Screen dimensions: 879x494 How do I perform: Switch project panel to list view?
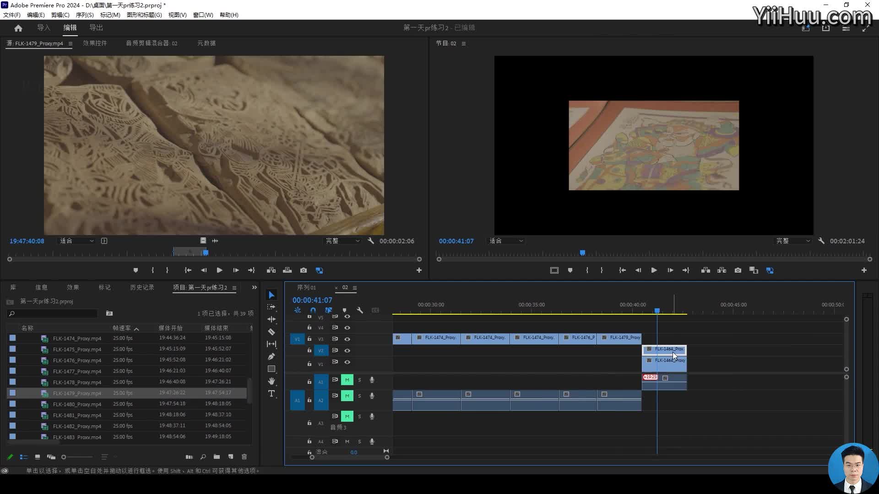click(24, 456)
